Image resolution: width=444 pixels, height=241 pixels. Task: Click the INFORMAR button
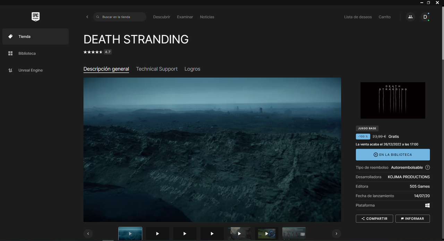(x=412, y=218)
